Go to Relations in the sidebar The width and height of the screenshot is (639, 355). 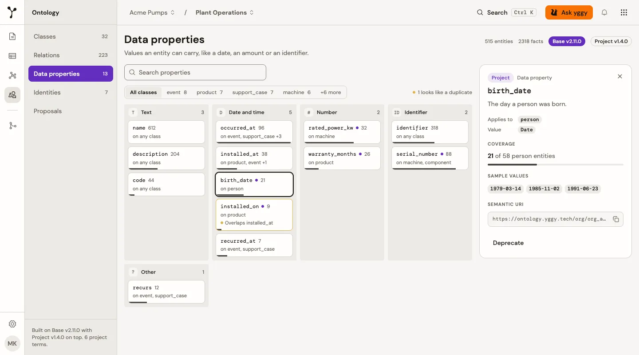[71, 55]
